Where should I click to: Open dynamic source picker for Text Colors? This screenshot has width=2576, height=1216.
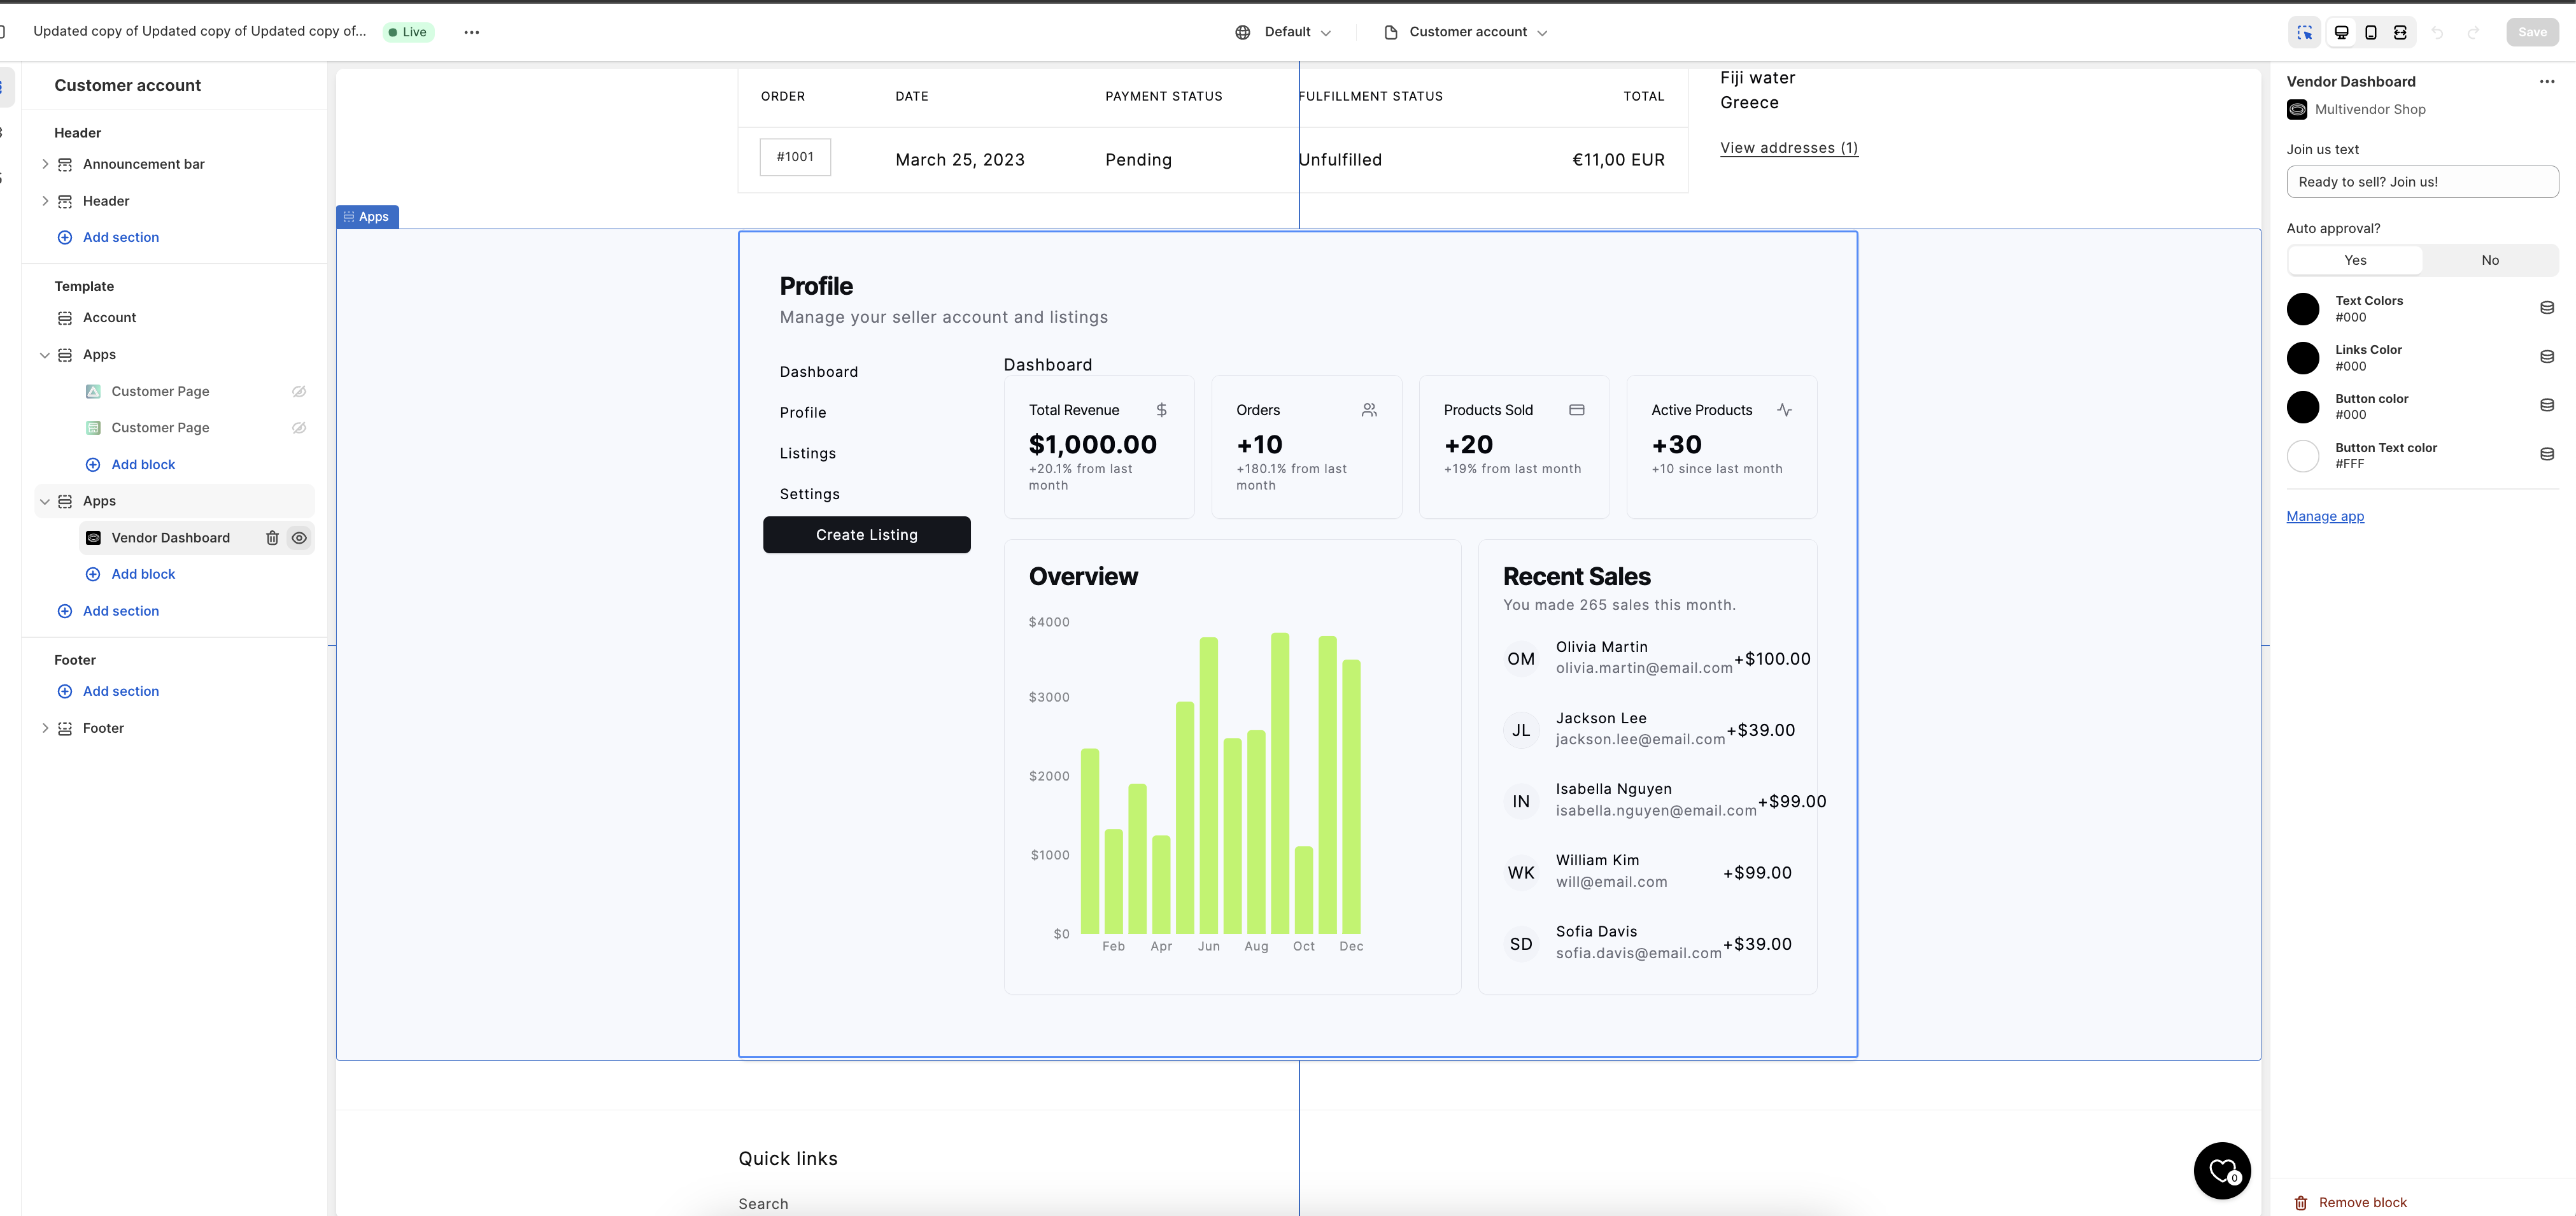(x=2547, y=308)
